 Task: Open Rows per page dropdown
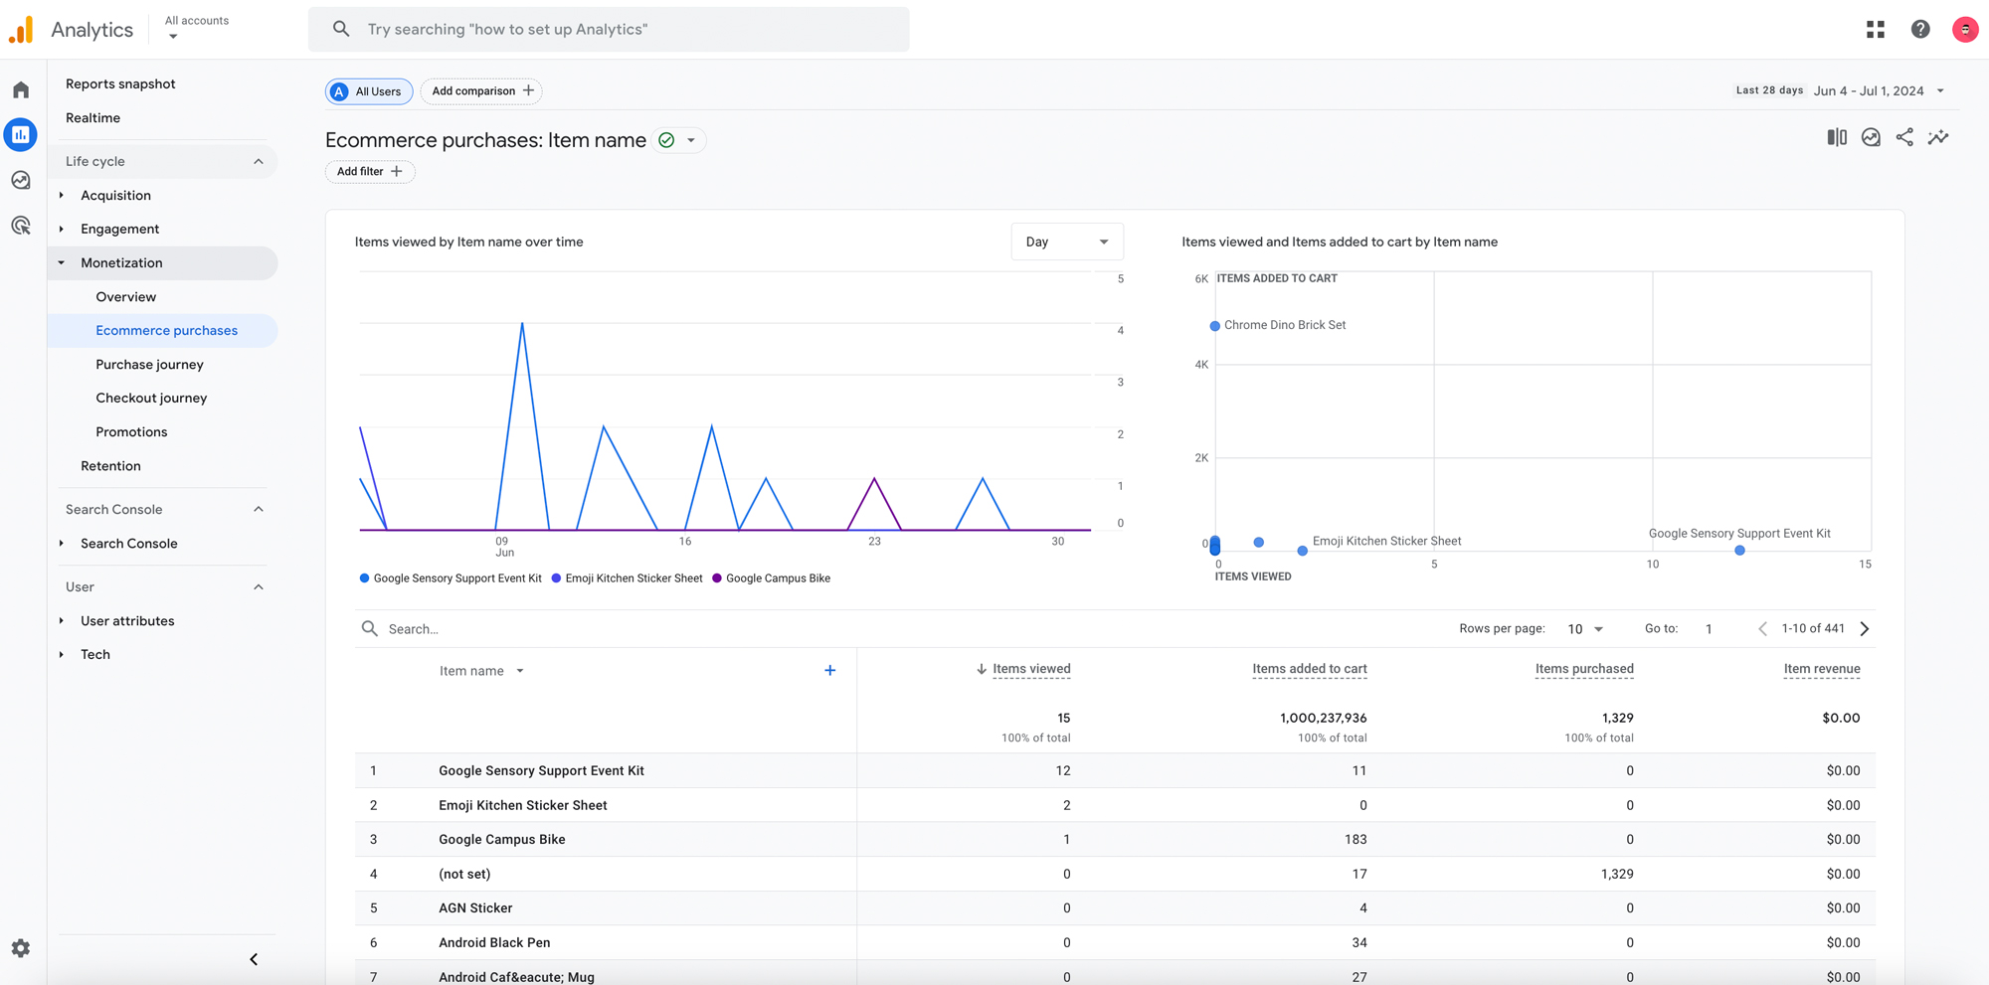coord(1585,629)
